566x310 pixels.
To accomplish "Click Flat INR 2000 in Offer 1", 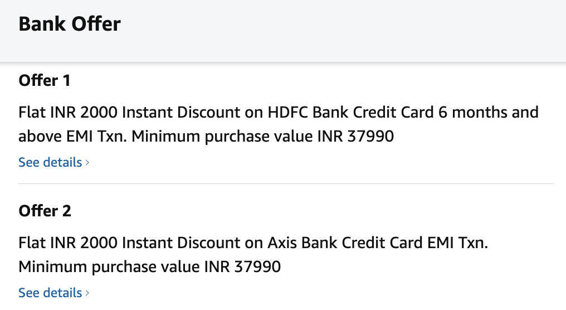I will [x=68, y=113].
